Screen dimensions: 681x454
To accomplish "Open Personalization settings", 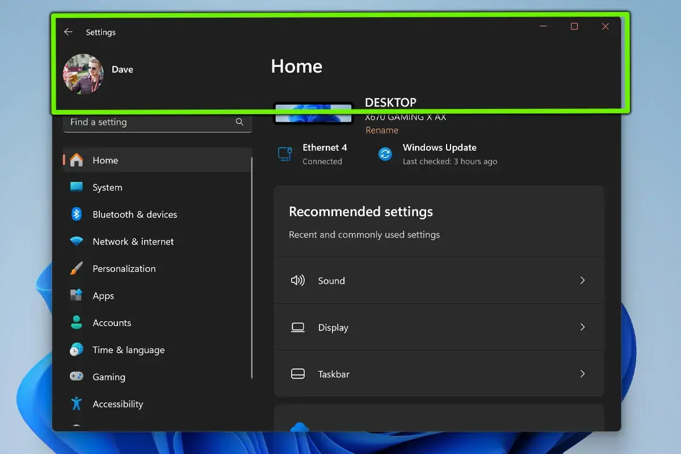I will click(x=157, y=269).
